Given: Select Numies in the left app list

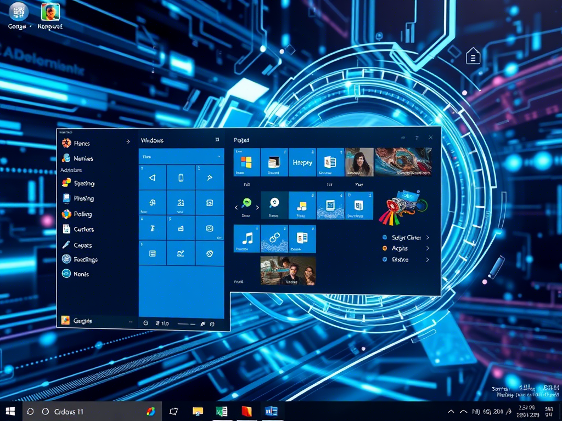Looking at the screenshot, I should coord(83,158).
